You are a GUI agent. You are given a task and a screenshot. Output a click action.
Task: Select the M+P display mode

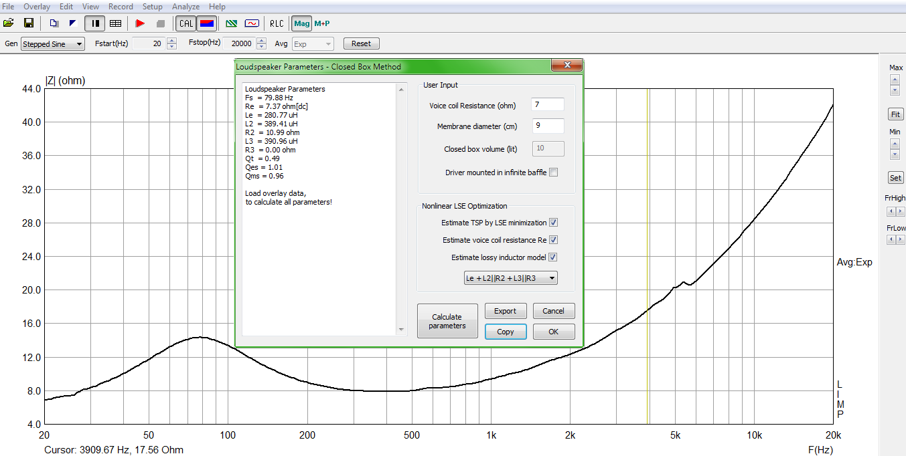click(322, 23)
